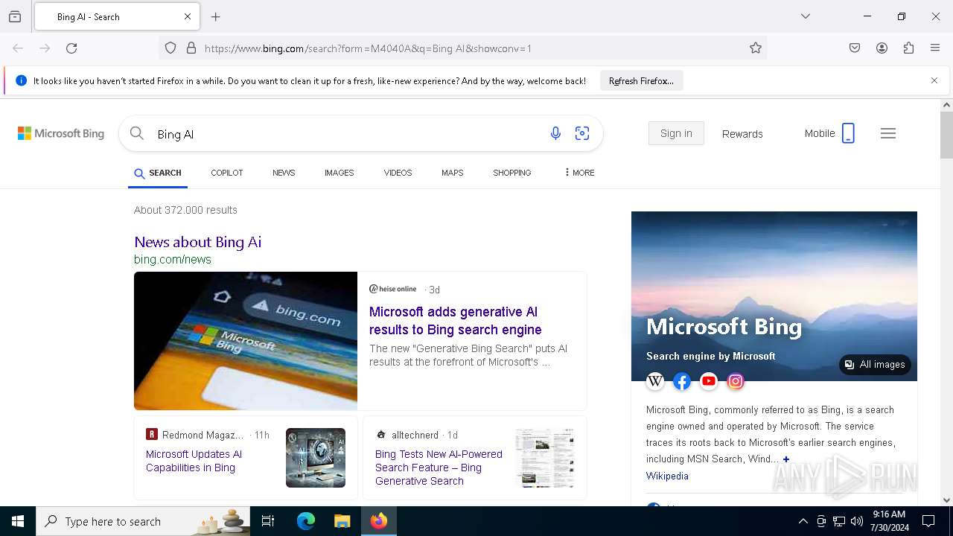
Task: Open 'Microsoft Updates AI Capabilities in Bing' article
Action: click(194, 461)
